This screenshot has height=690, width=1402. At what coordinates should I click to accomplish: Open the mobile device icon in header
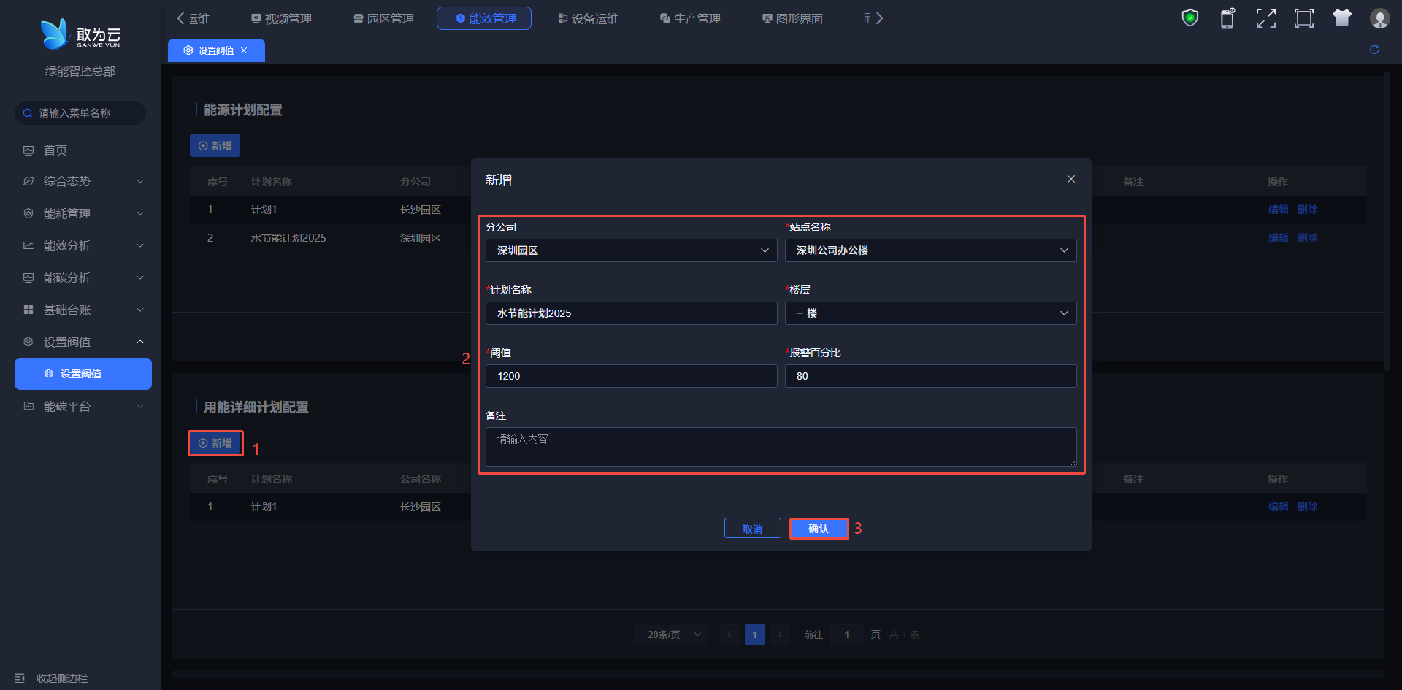pyautogui.click(x=1228, y=18)
